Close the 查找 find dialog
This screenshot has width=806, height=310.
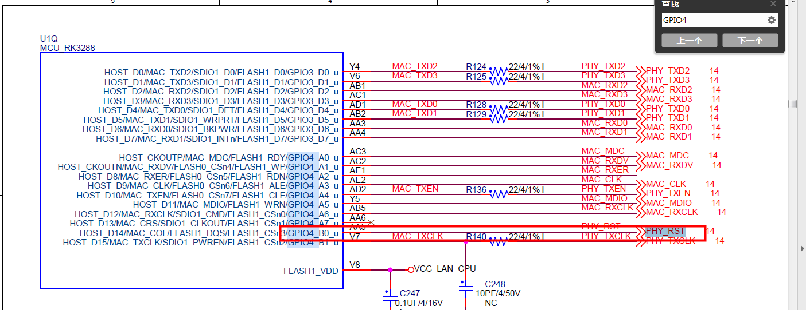click(x=773, y=3)
